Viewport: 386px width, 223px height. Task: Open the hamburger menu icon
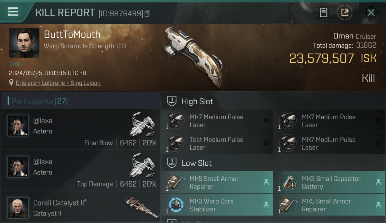point(13,12)
